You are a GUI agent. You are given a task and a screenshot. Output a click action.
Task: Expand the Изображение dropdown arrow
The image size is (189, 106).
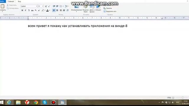tap(76, 12)
